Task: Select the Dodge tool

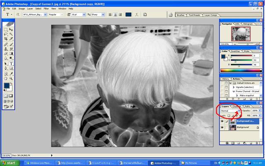Action: pos(11,58)
